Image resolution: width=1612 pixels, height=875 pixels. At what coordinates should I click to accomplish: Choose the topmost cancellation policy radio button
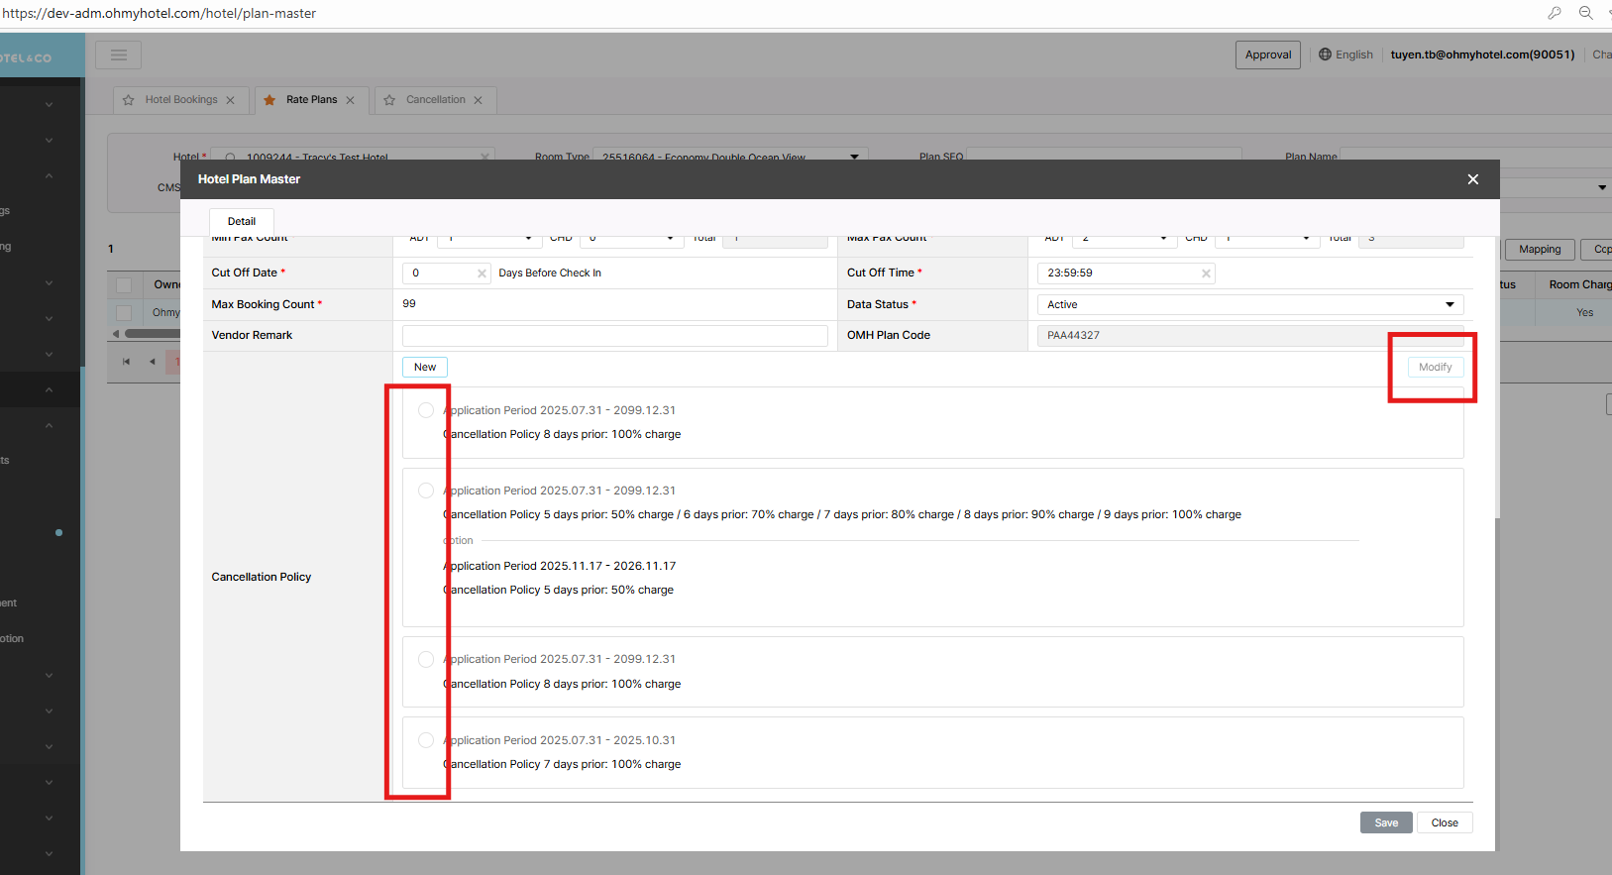[426, 410]
